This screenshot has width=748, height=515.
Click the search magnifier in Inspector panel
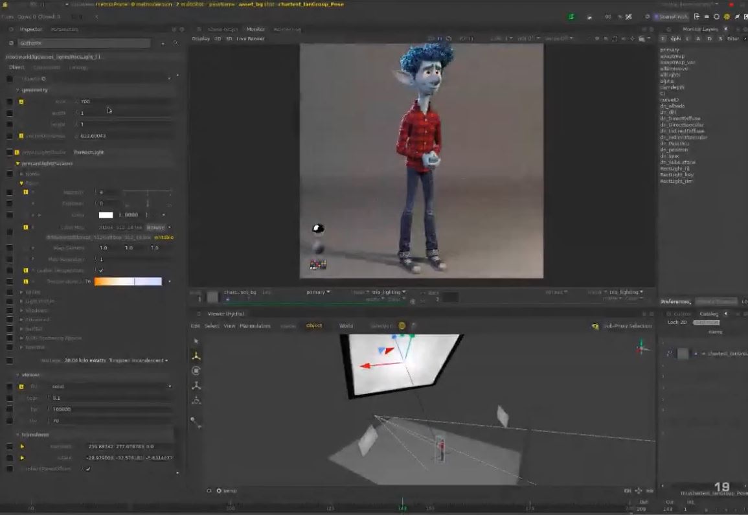[x=176, y=43]
